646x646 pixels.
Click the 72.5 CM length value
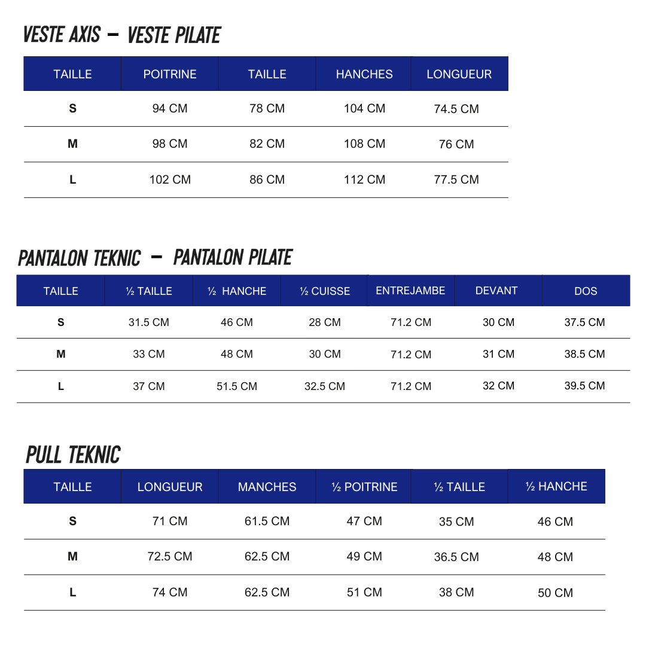coord(170,556)
